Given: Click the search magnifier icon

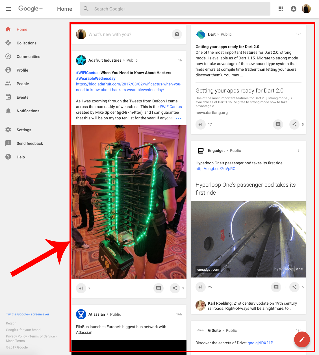Looking at the screenshot, I should point(86,9).
